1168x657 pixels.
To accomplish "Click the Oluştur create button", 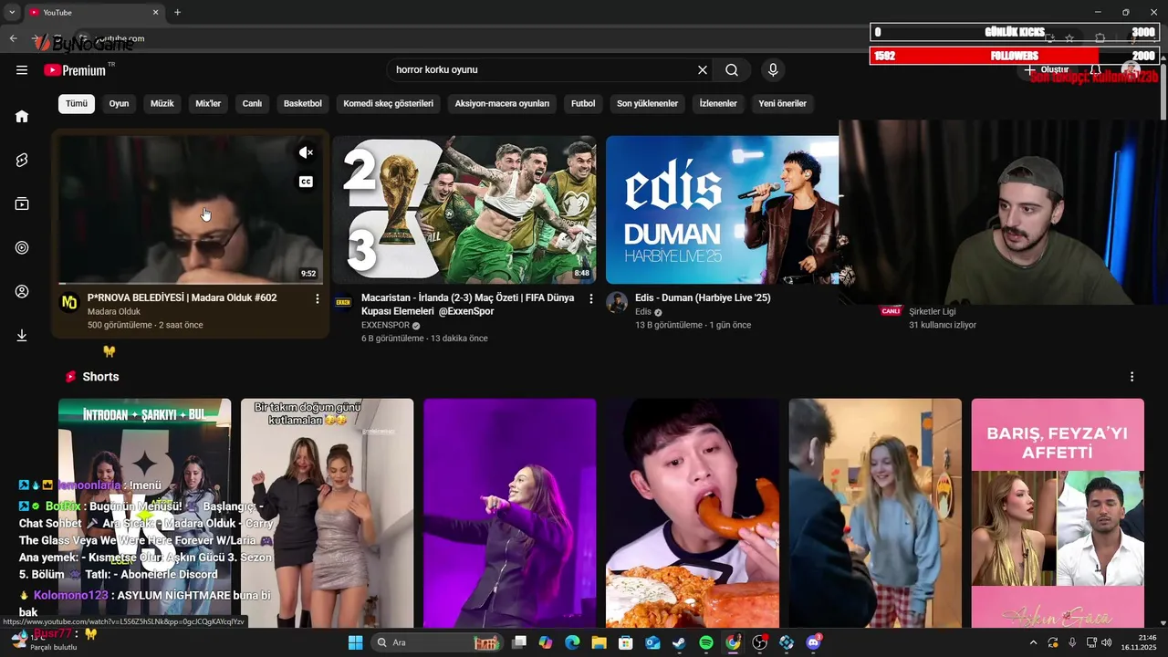I will (1047, 70).
